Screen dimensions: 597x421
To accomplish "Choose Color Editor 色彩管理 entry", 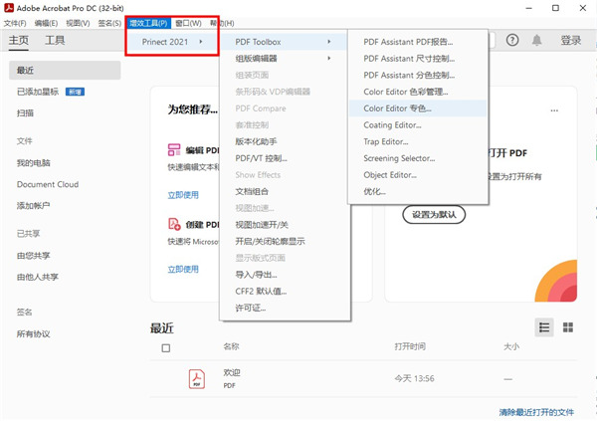I will 418,92.
